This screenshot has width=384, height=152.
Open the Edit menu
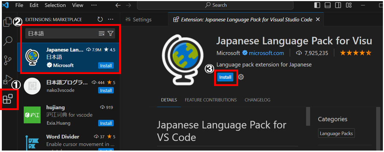34,5
